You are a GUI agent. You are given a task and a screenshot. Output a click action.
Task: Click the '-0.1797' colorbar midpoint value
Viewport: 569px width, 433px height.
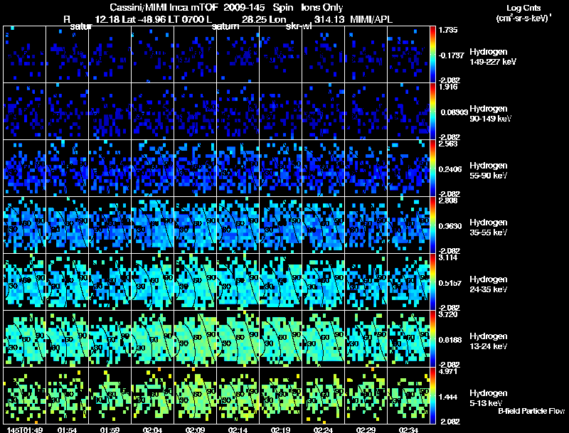point(451,55)
